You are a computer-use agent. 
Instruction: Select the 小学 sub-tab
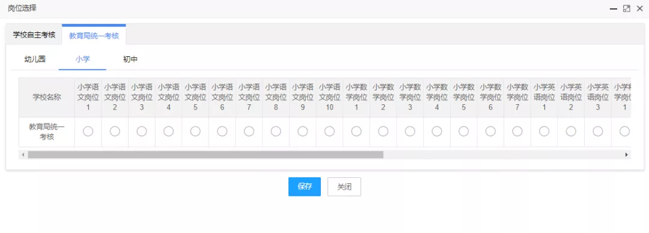(82, 59)
